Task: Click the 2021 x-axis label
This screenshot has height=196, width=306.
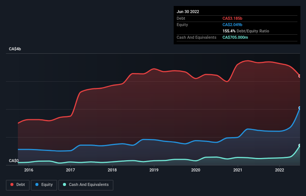Action: pyautogui.click(x=238, y=170)
